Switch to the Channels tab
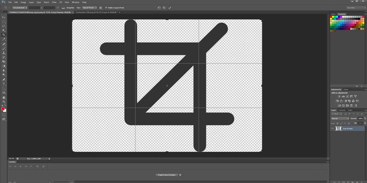Image resolution: width=367 pixels, height=183 pixels. [x=342, y=110]
